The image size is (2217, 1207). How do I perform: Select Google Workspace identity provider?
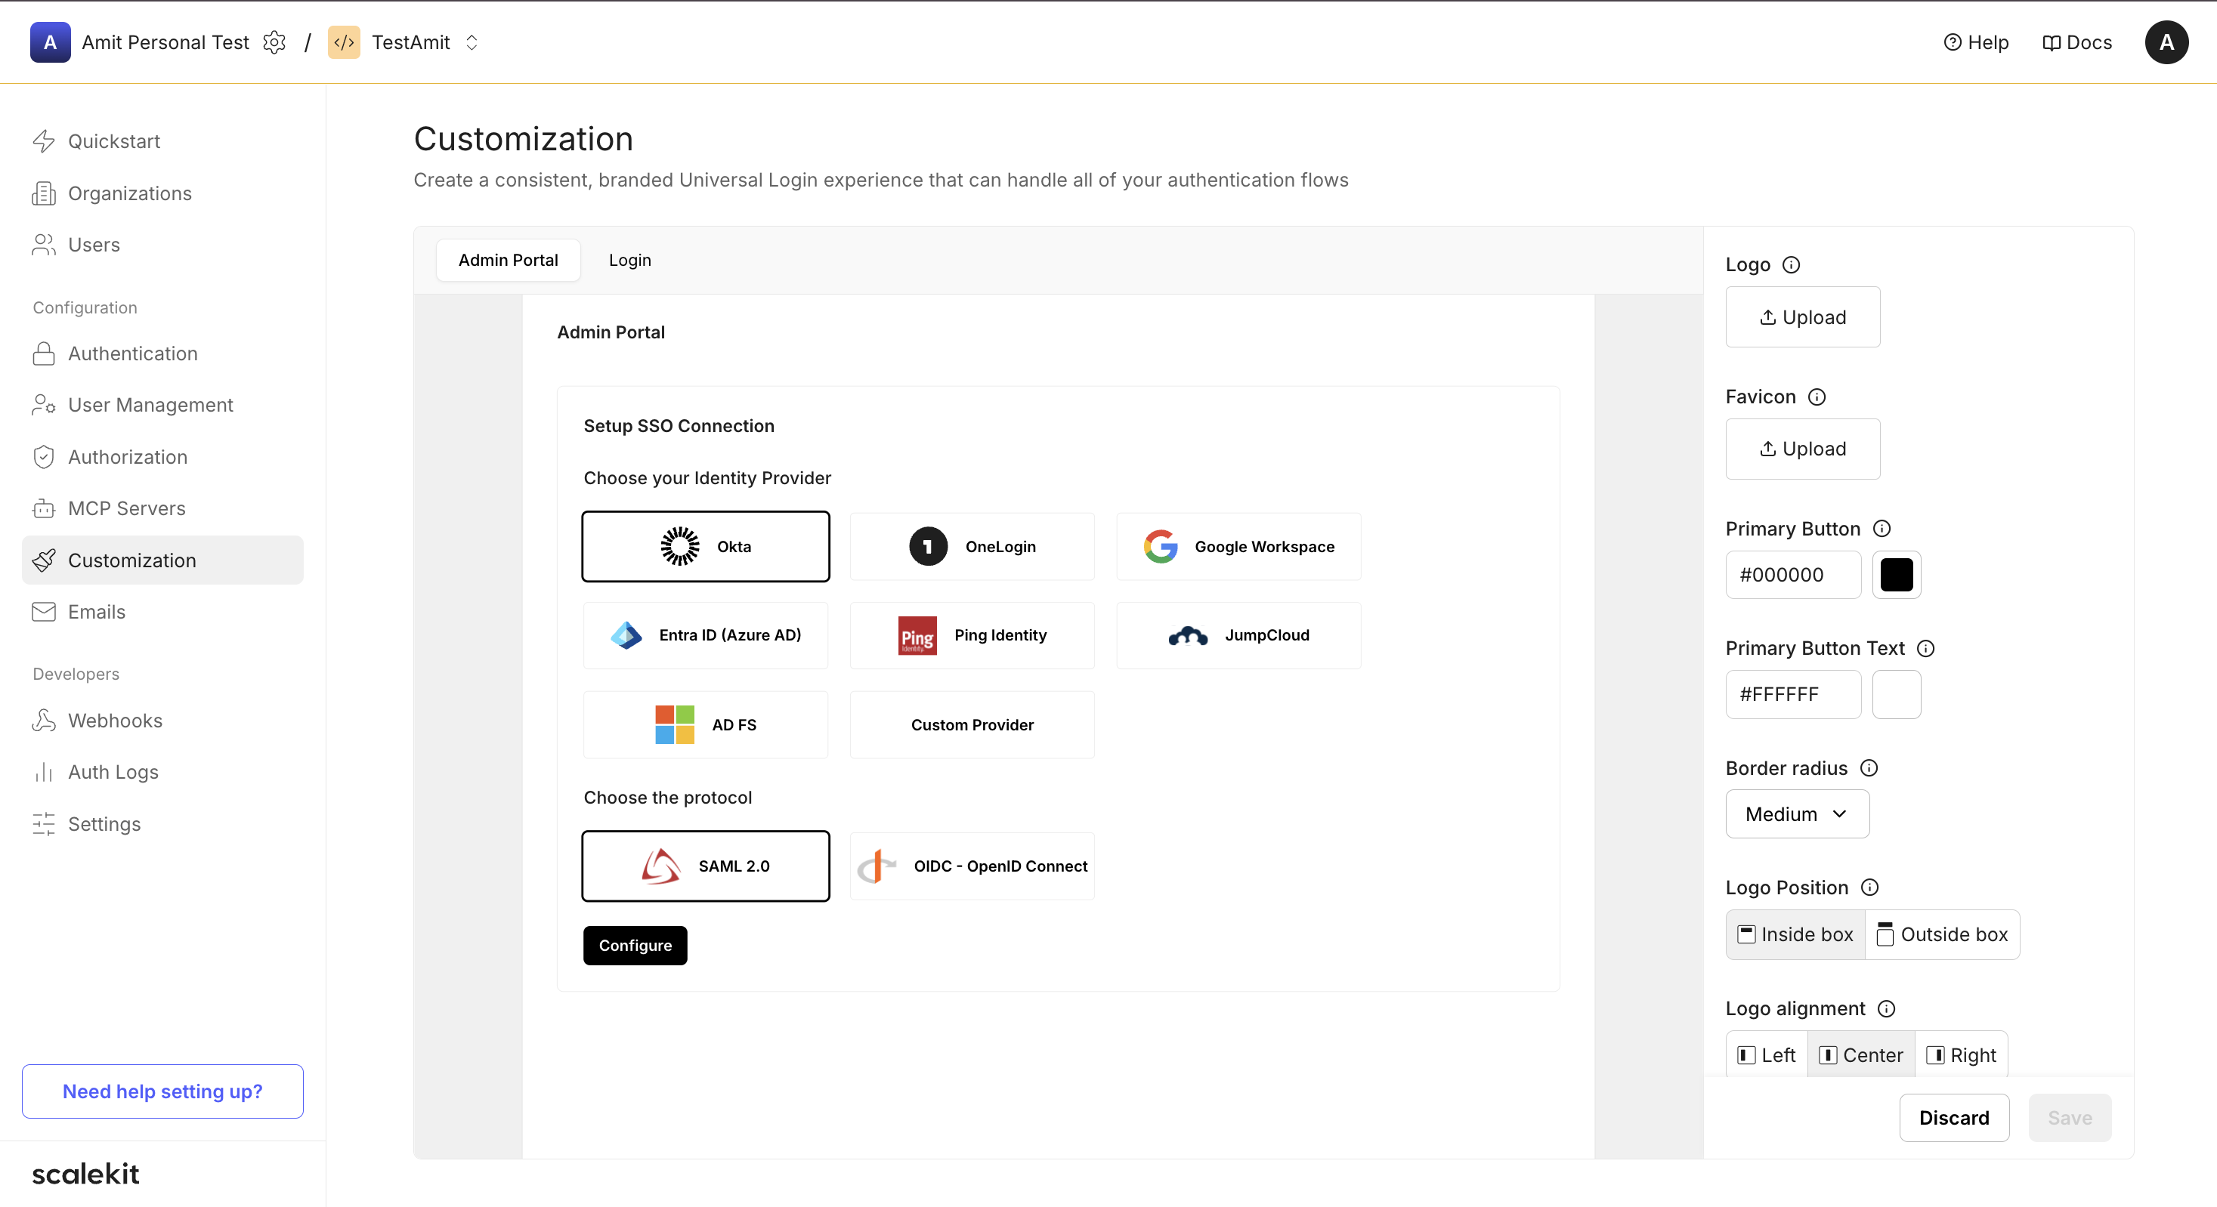(1238, 546)
